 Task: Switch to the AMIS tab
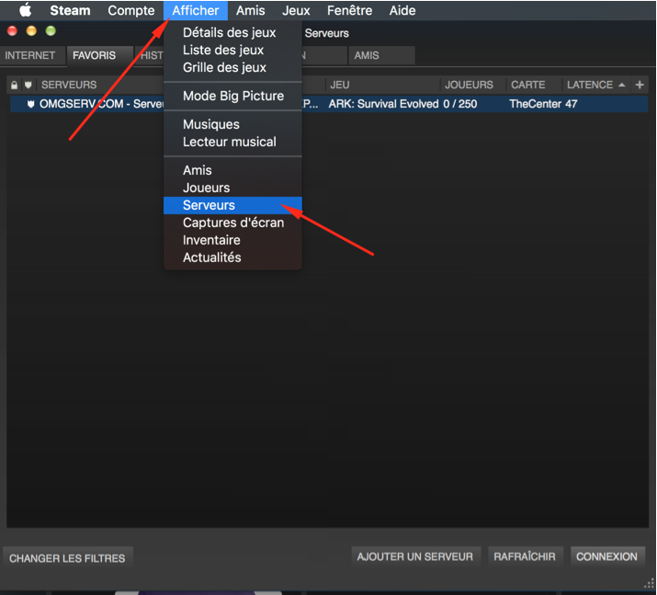point(381,55)
